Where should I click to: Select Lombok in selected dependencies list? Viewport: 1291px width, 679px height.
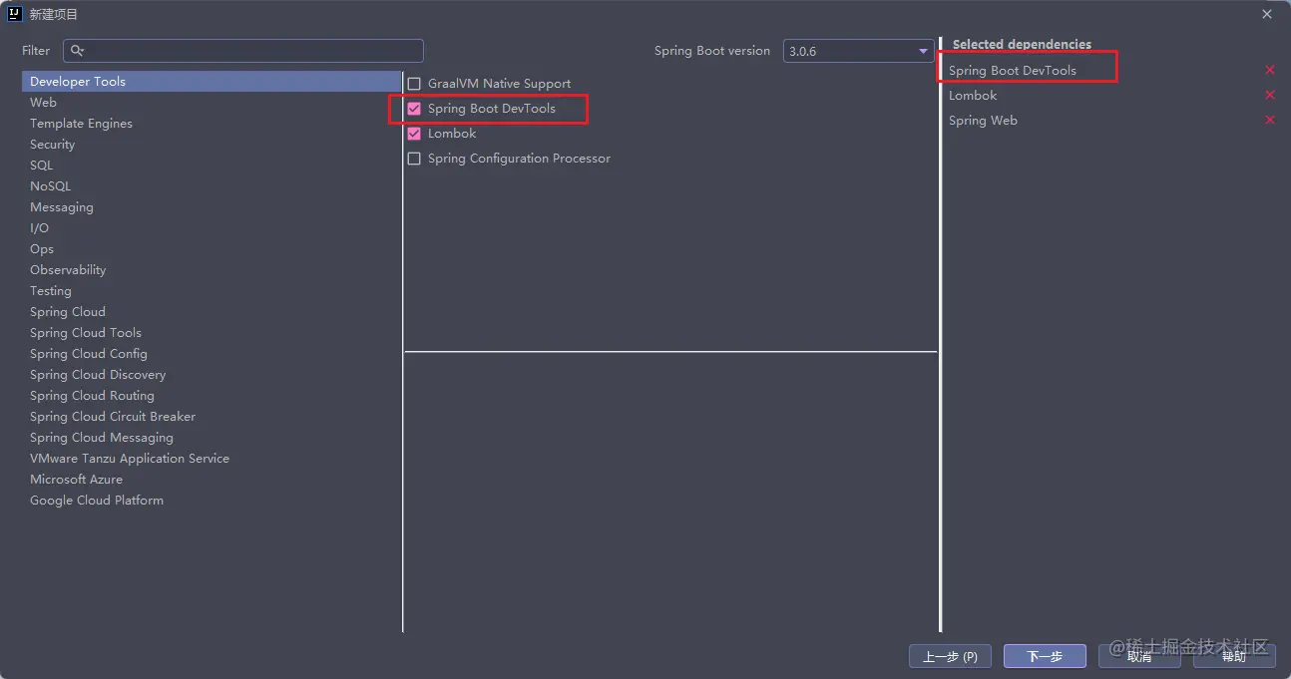coord(973,95)
